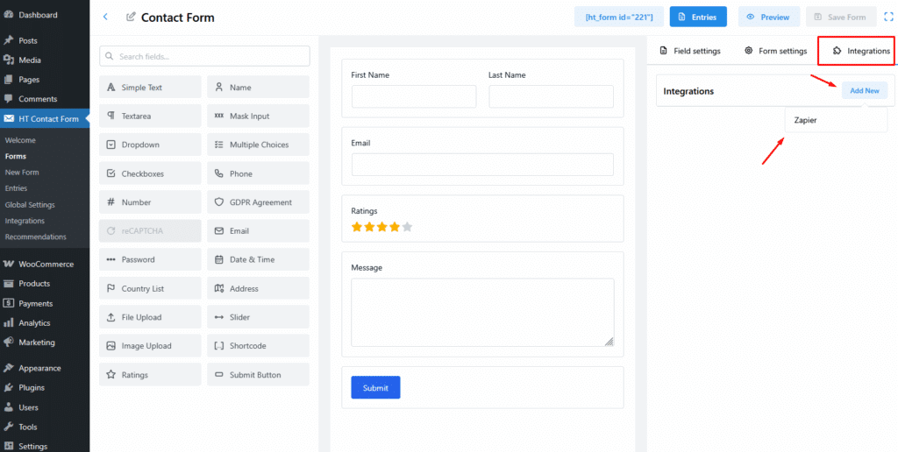Open WooCommerce in the WordPress sidebar
This screenshot has width=898, height=452.
pyautogui.click(x=46, y=264)
